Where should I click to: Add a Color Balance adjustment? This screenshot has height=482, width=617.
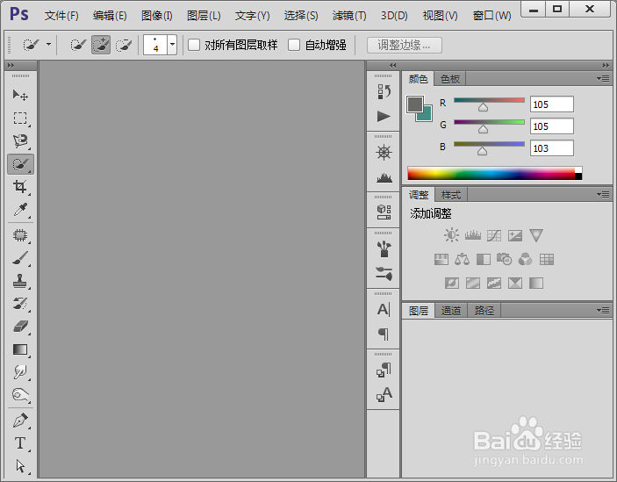pos(462,259)
